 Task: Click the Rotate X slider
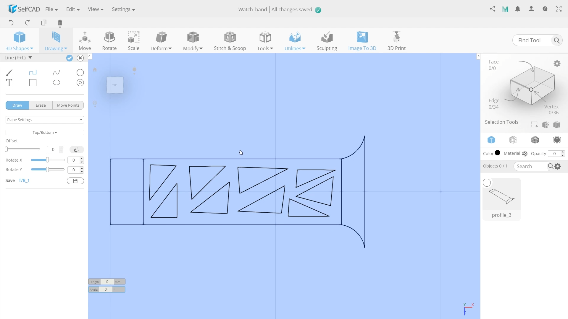pyautogui.click(x=48, y=160)
